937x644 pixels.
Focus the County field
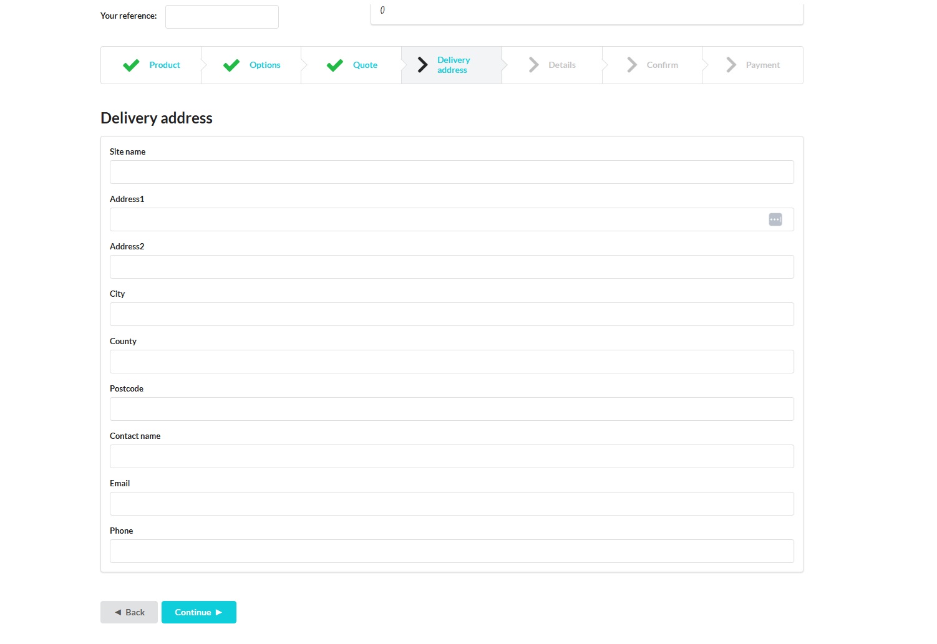(x=452, y=362)
